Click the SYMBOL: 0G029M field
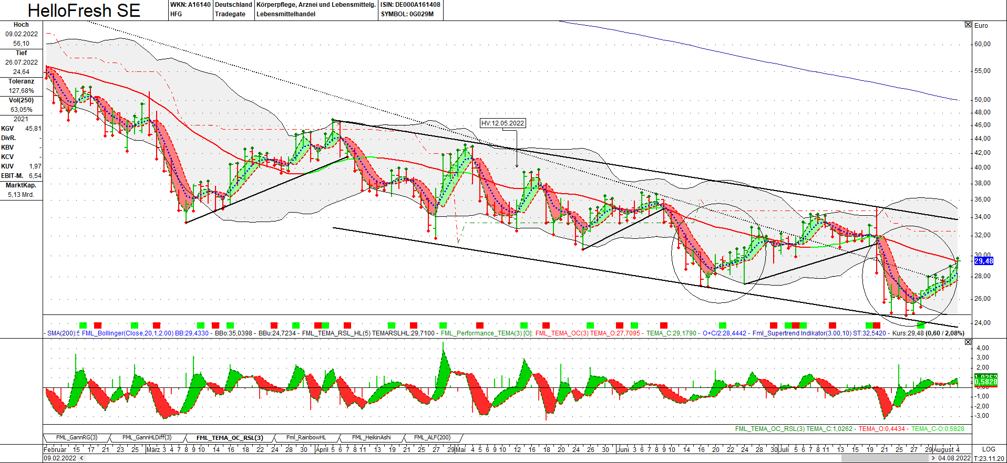 407,14
